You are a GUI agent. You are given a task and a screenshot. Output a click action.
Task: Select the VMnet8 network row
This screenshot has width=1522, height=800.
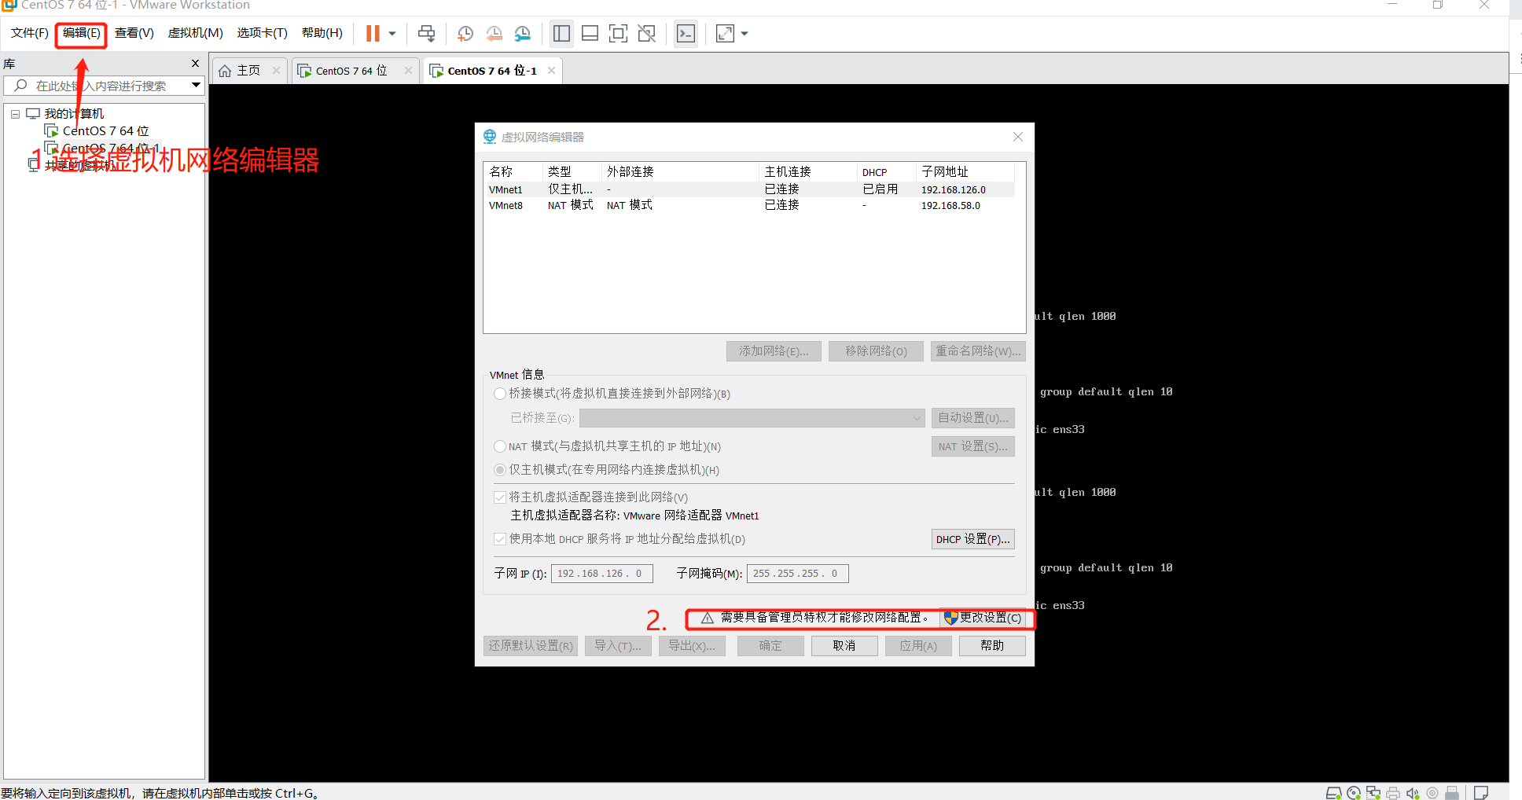pos(750,205)
